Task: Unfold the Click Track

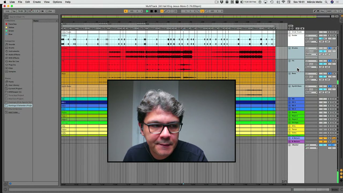Action: (x=289, y=32)
